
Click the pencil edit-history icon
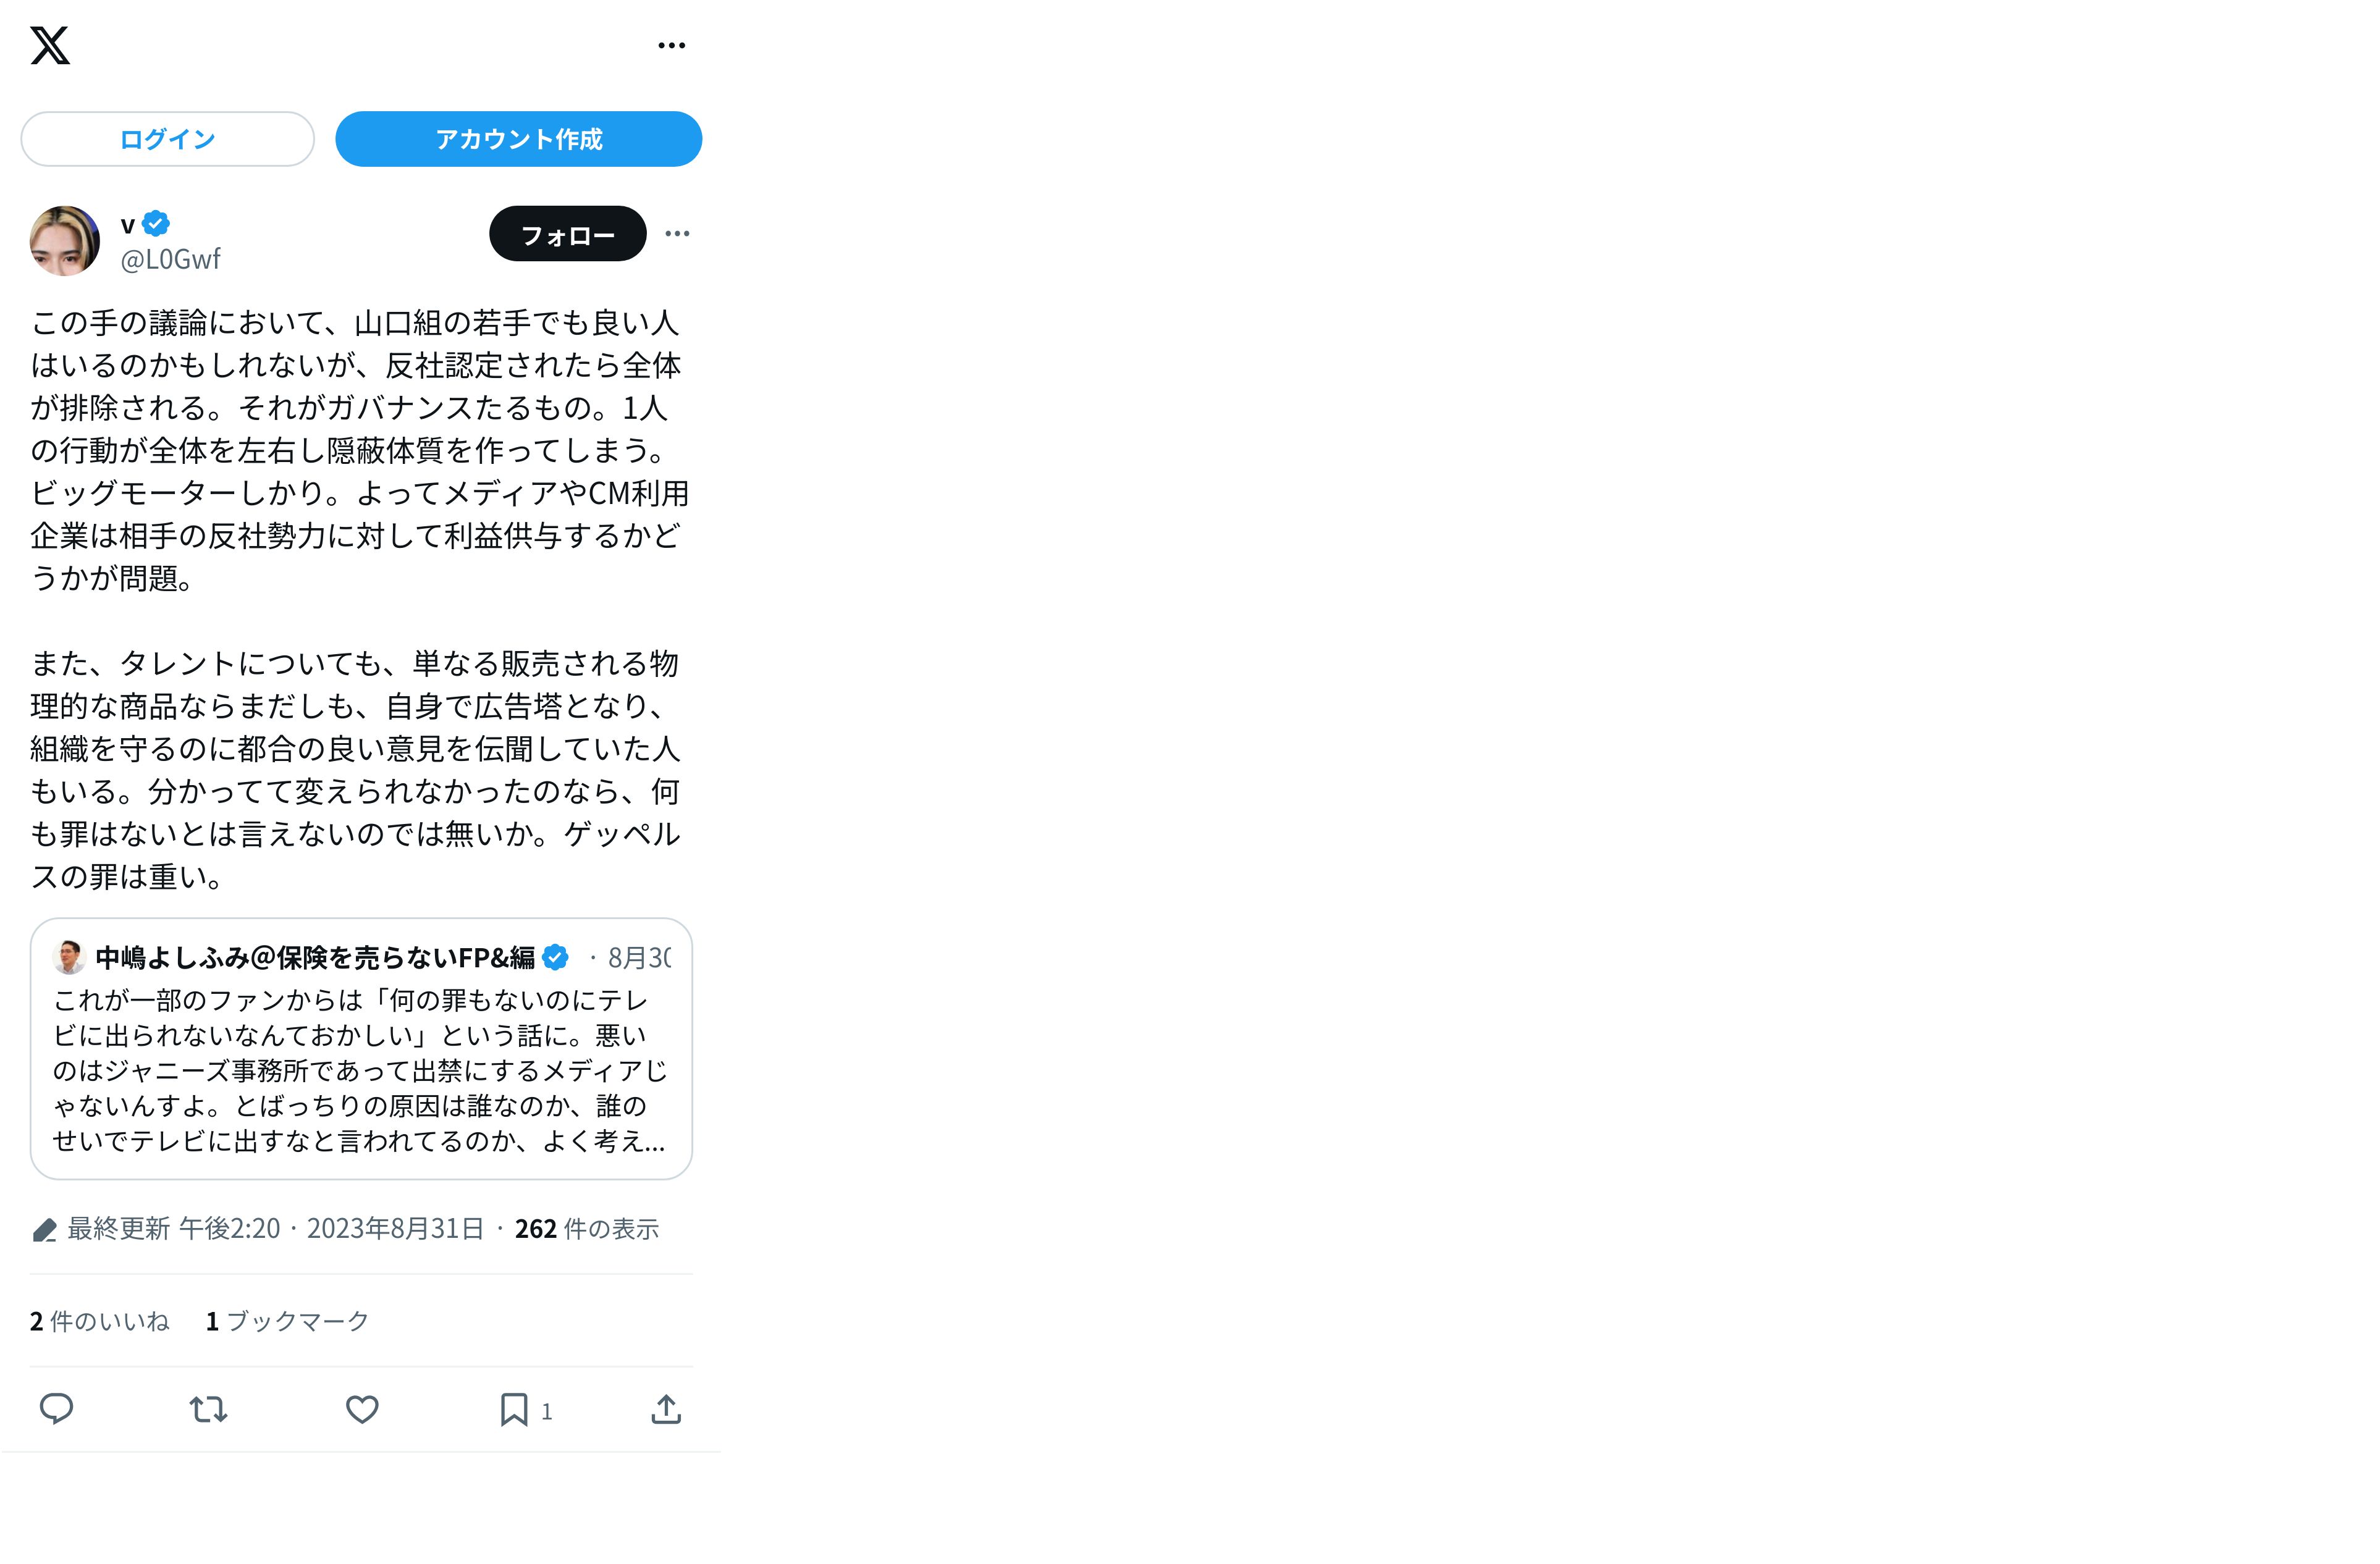coord(44,1230)
